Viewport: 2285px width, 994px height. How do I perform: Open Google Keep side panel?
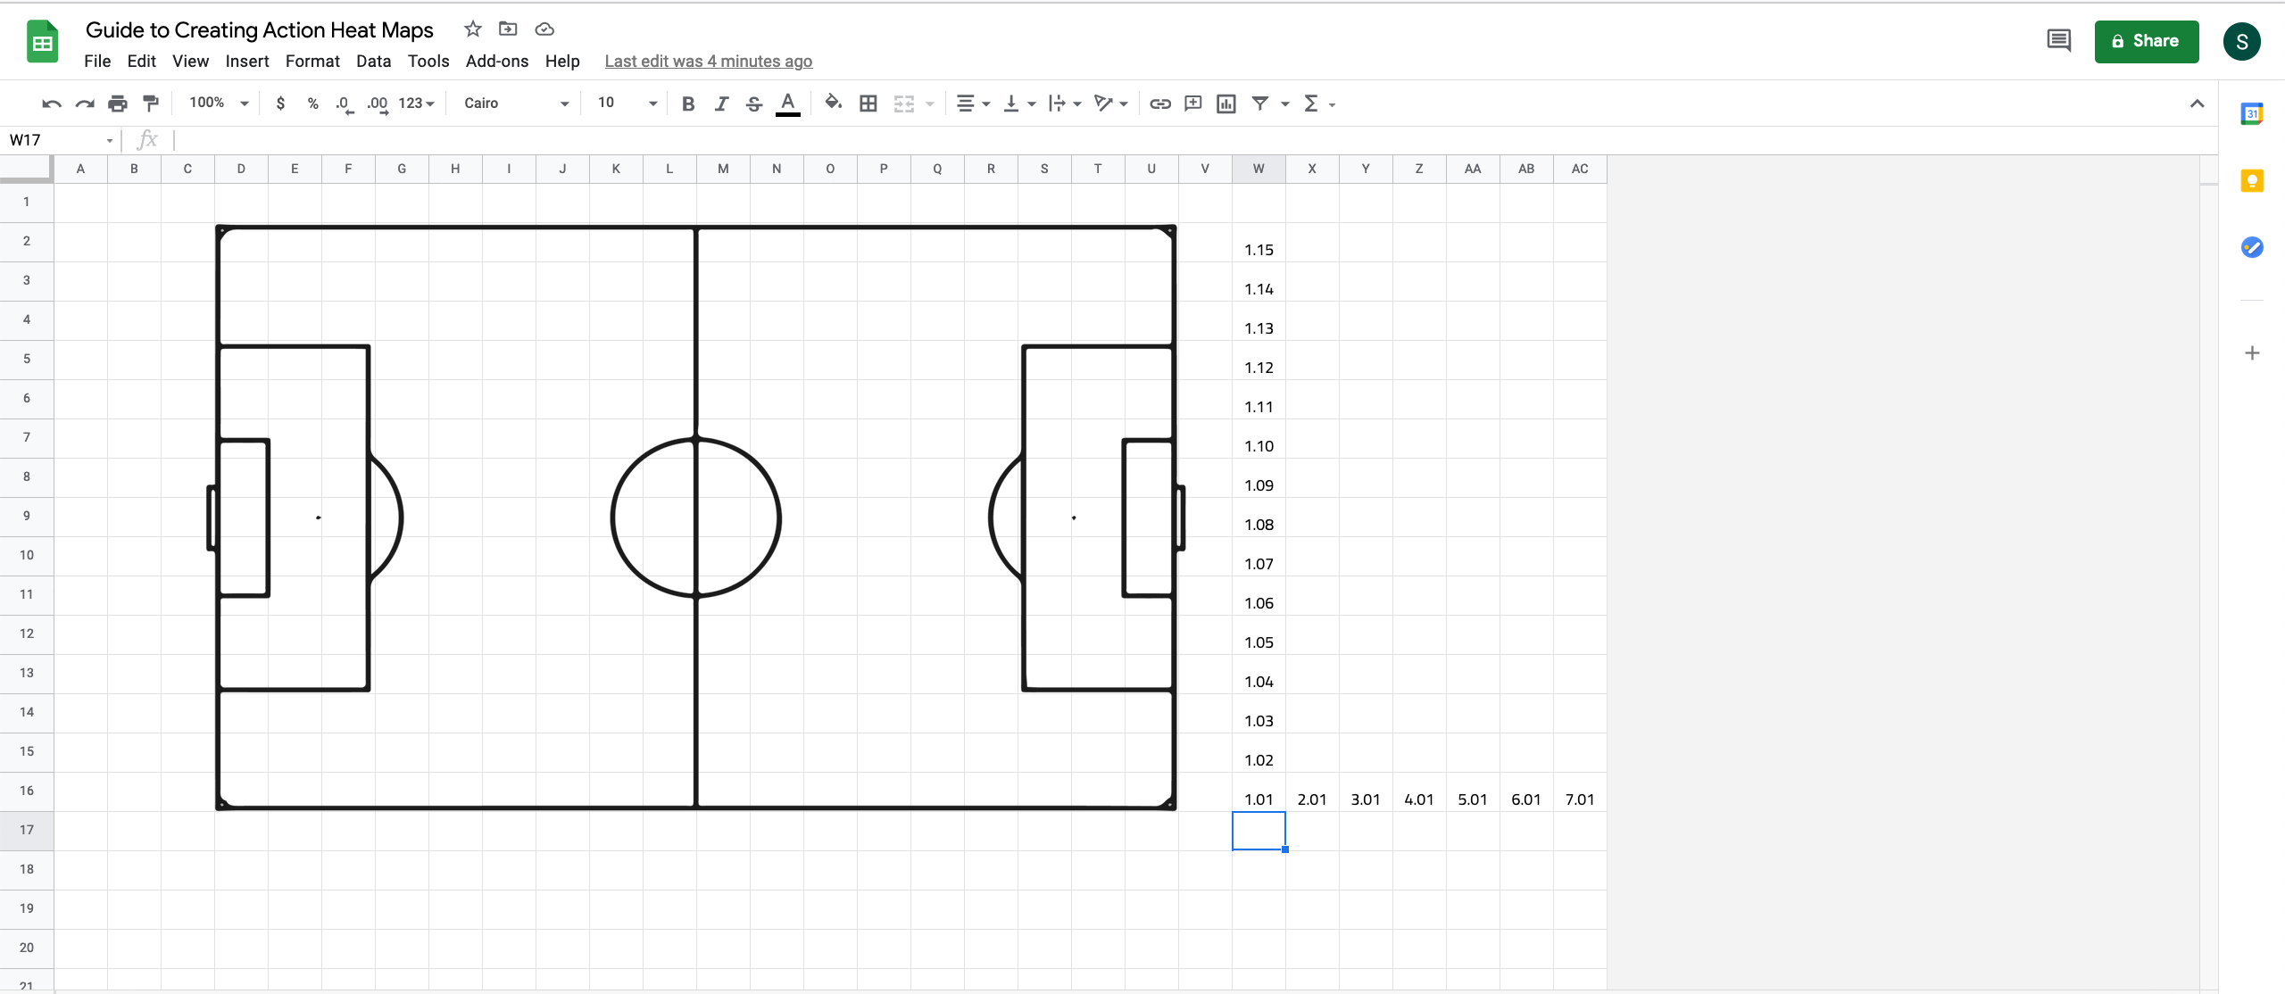2252,181
